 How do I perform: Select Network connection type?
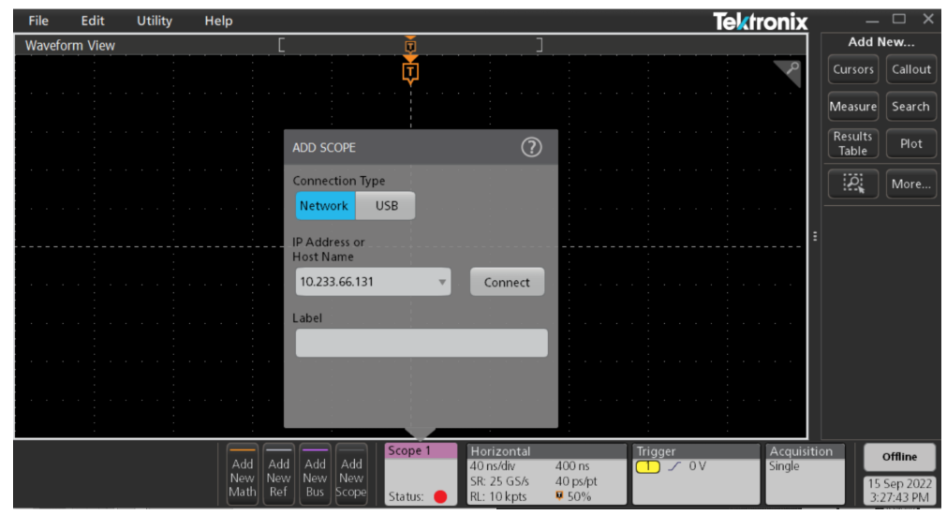(324, 206)
